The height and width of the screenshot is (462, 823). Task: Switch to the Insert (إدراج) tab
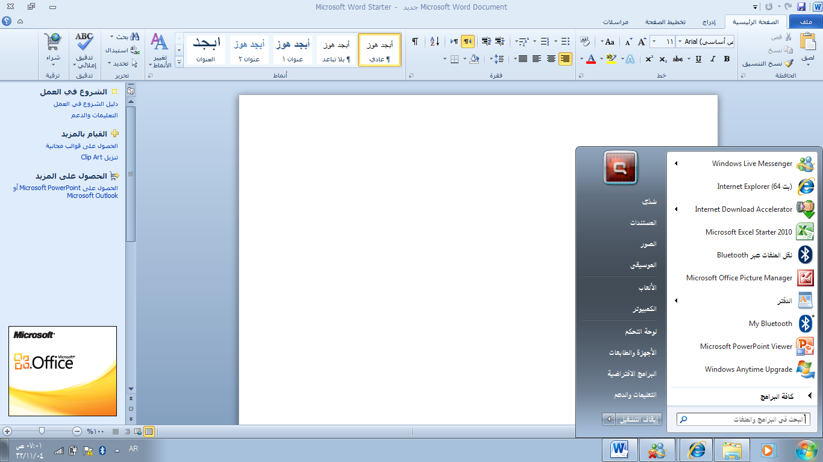710,22
